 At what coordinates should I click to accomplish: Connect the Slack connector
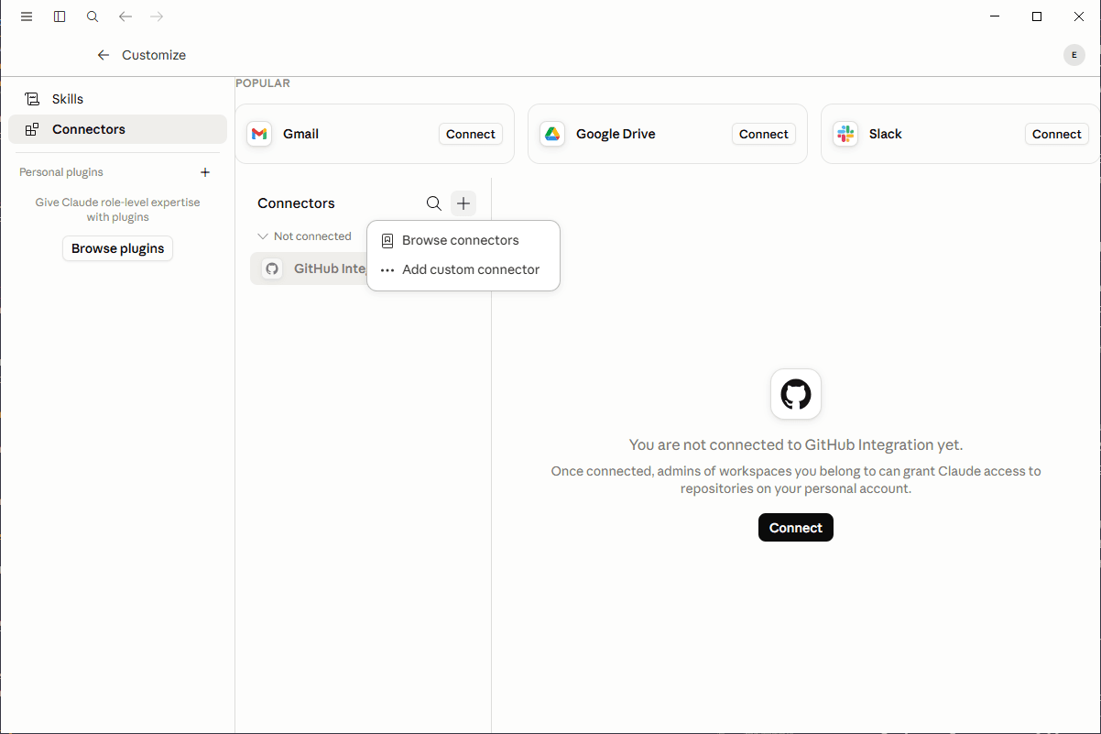pos(1057,134)
